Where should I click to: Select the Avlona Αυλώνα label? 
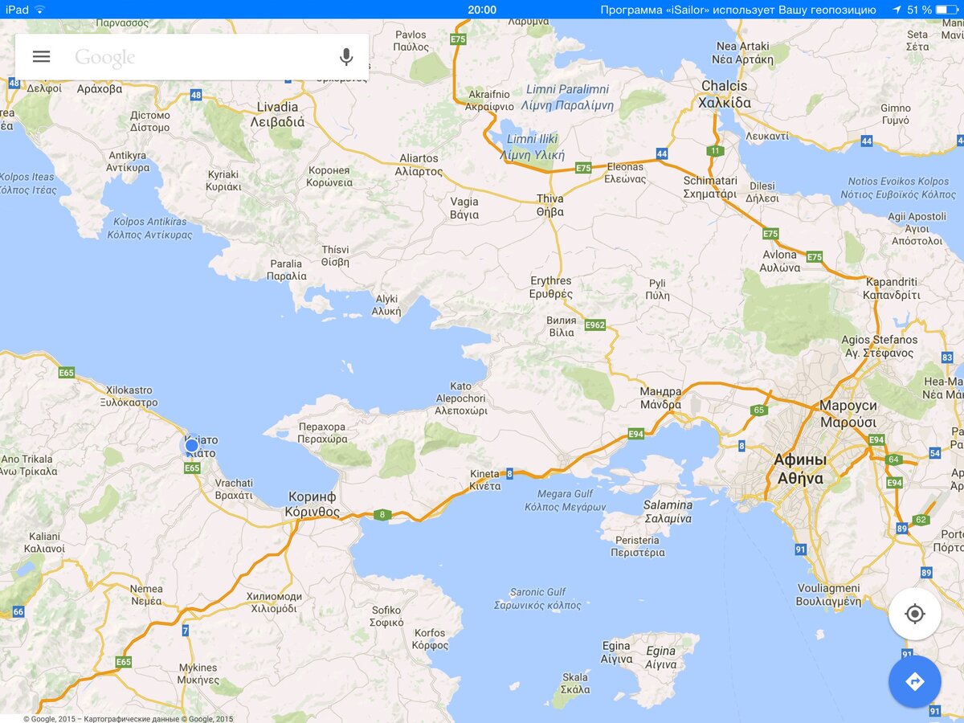(x=781, y=260)
